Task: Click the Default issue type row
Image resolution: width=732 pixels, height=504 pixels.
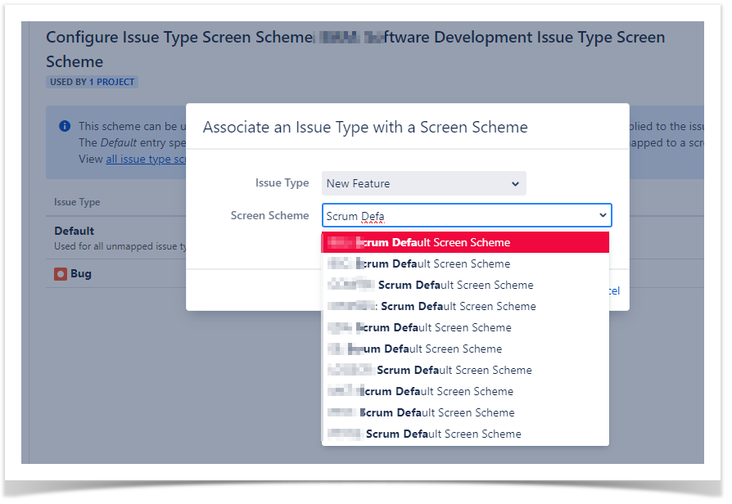Action: click(x=75, y=231)
